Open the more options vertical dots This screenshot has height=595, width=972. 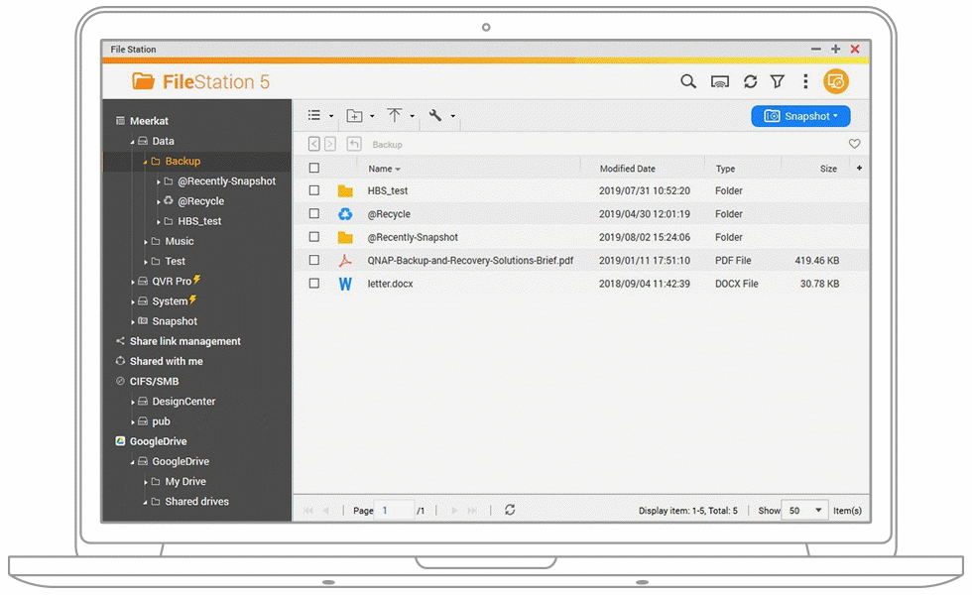(805, 82)
